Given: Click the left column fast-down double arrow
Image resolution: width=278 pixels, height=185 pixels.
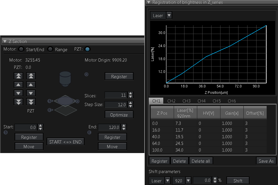Looking at the screenshot, I should (x=18, y=102).
